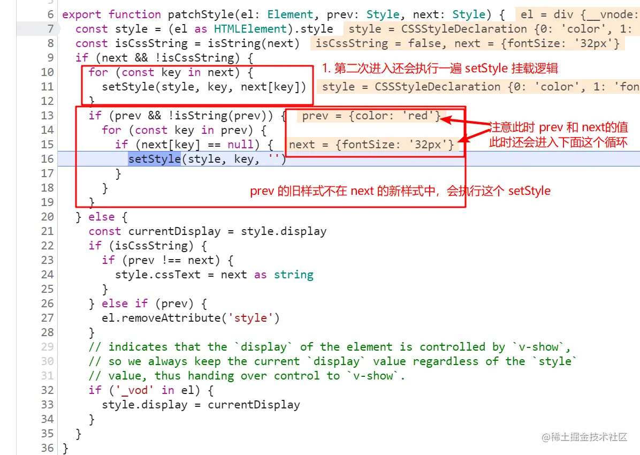Add breakpoint at line number 33
640x455 pixels.
pos(47,404)
